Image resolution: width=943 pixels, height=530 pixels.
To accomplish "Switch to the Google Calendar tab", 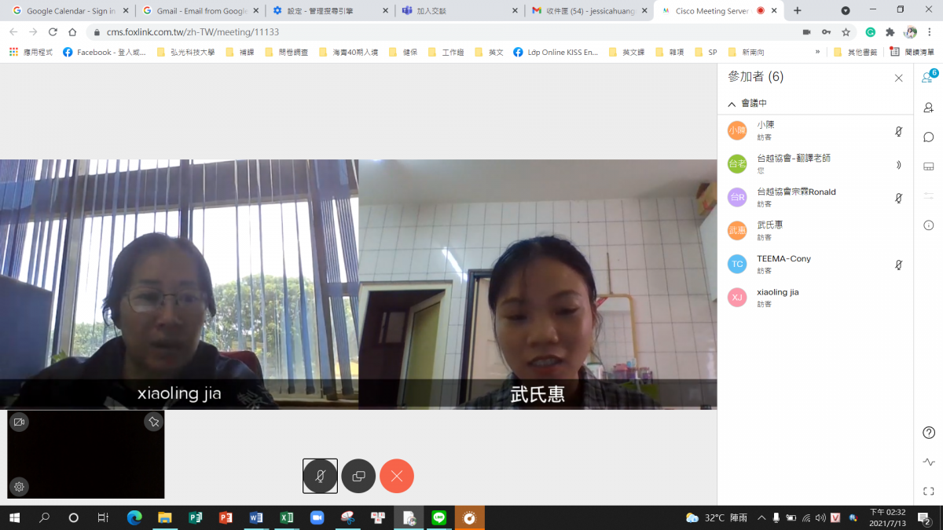I will tap(69, 11).
